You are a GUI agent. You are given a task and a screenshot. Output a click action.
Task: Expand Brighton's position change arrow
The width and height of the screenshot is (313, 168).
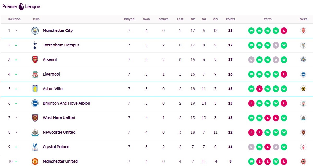click(x=16, y=103)
